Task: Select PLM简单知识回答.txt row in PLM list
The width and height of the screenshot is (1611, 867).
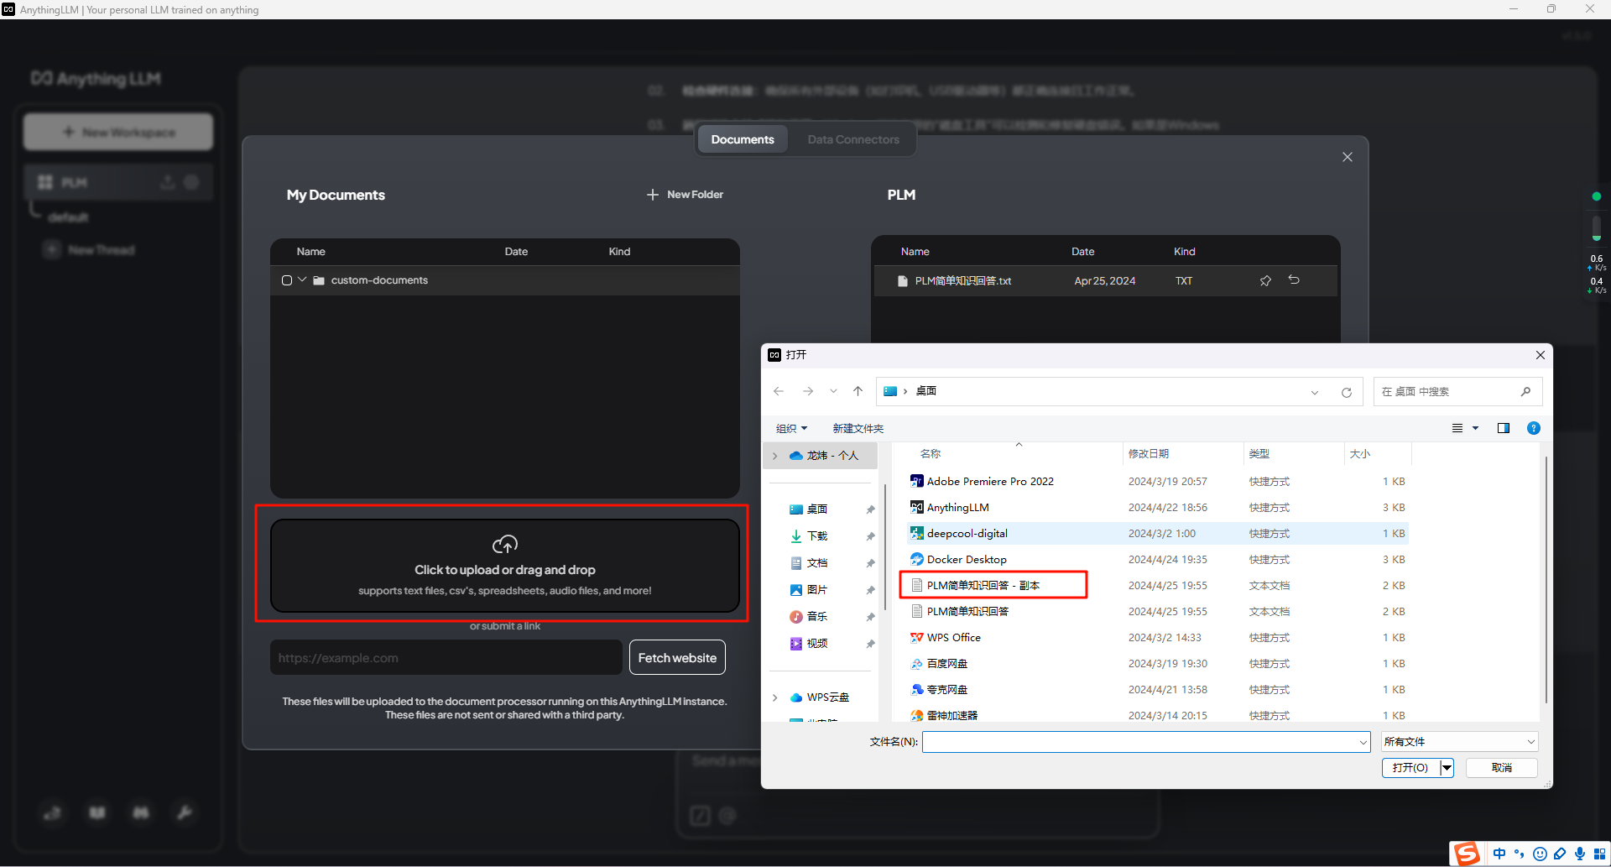Action: [1106, 281]
